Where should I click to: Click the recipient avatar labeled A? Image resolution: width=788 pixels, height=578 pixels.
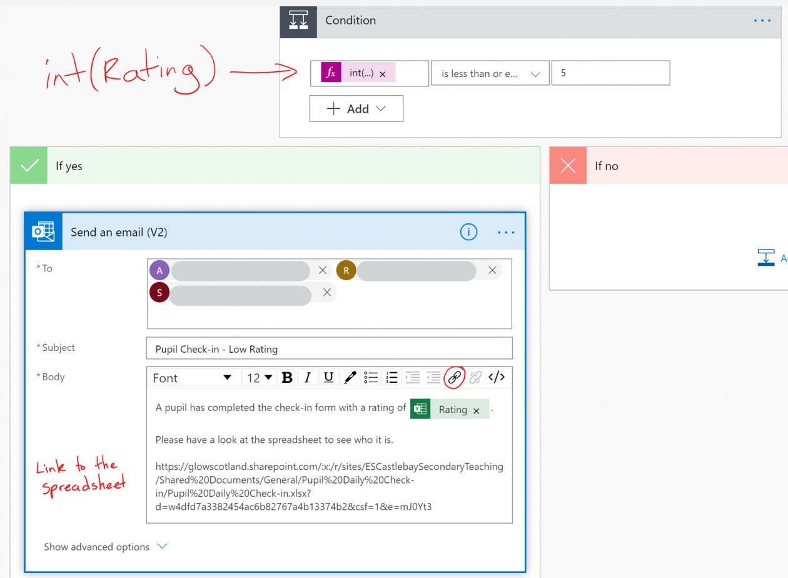pyautogui.click(x=159, y=271)
